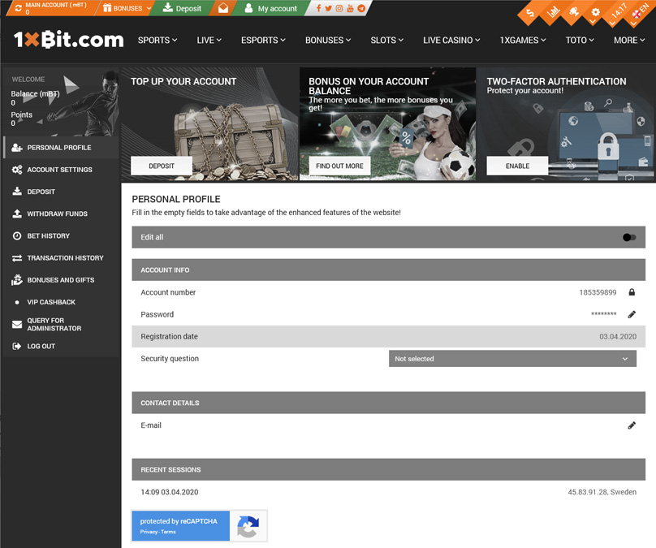Image resolution: width=656 pixels, height=548 pixels.
Task: Click the Query for Administrator envelope icon
Action: point(17,324)
